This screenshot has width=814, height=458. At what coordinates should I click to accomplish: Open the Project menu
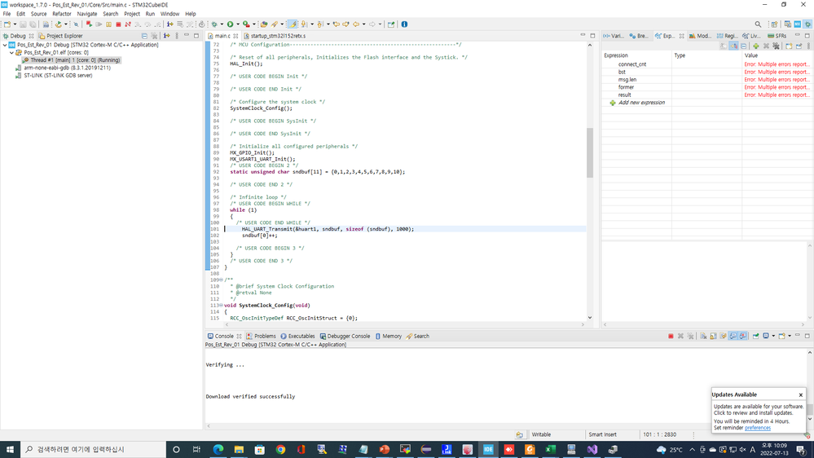(132, 14)
